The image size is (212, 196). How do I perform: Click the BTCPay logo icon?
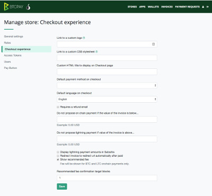(6, 7)
